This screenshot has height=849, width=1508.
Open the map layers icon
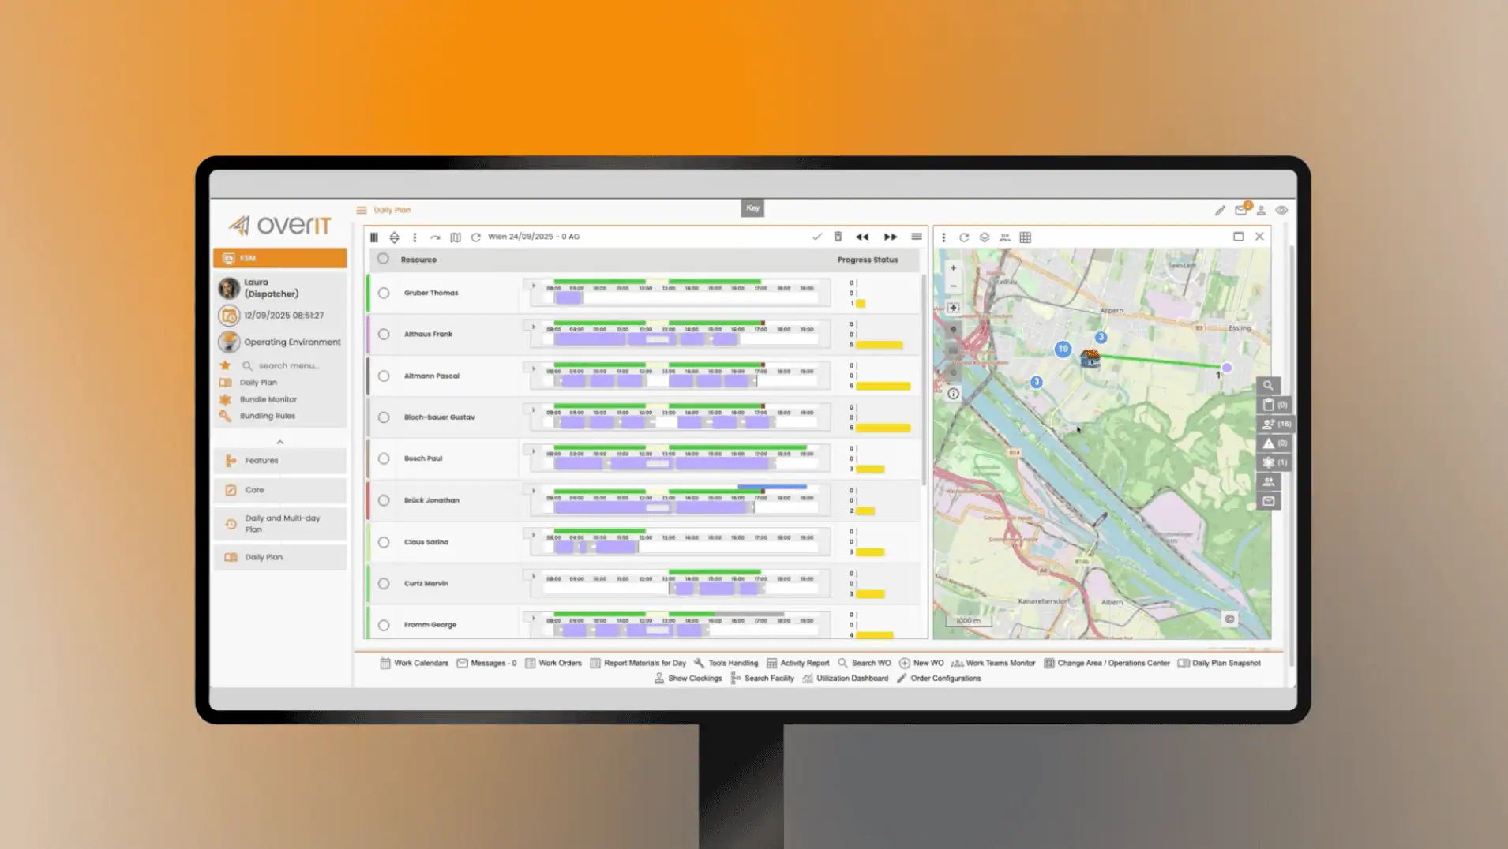(985, 237)
